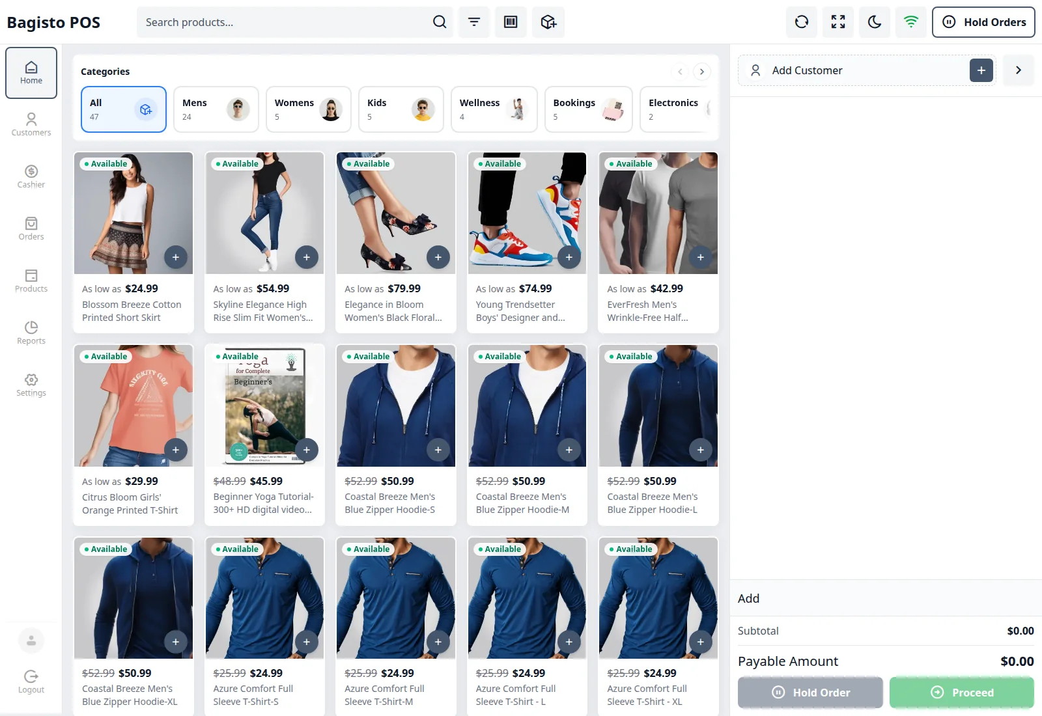This screenshot has height=716, width=1042.
Task: Open Cashier in sidebar
Action: click(31, 176)
